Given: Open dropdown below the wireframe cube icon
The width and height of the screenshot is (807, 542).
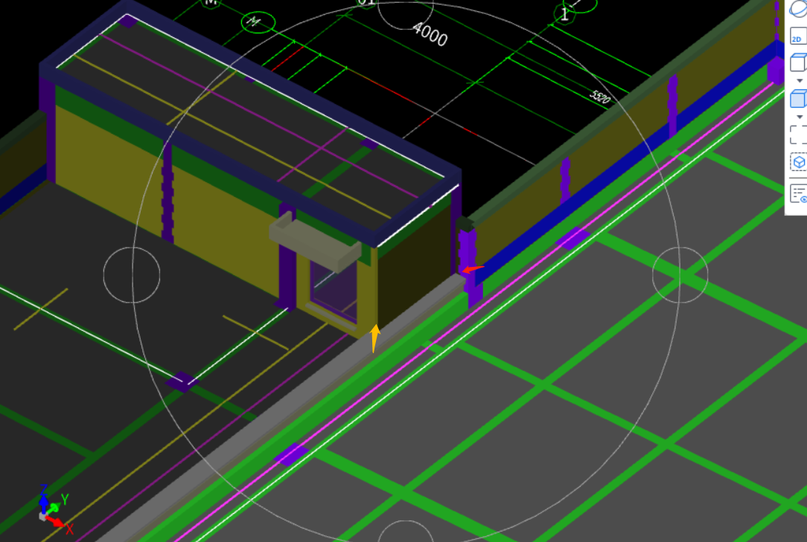Looking at the screenshot, I should [x=800, y=81].
